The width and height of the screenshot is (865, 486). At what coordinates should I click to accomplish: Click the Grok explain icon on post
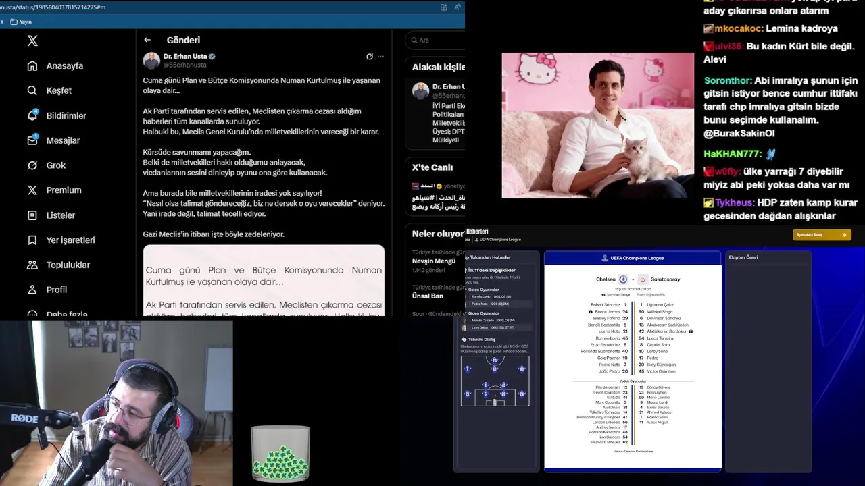[370, 57]
